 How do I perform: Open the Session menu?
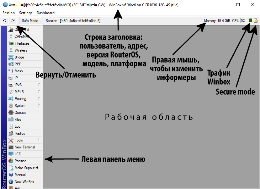pos(8,13)
